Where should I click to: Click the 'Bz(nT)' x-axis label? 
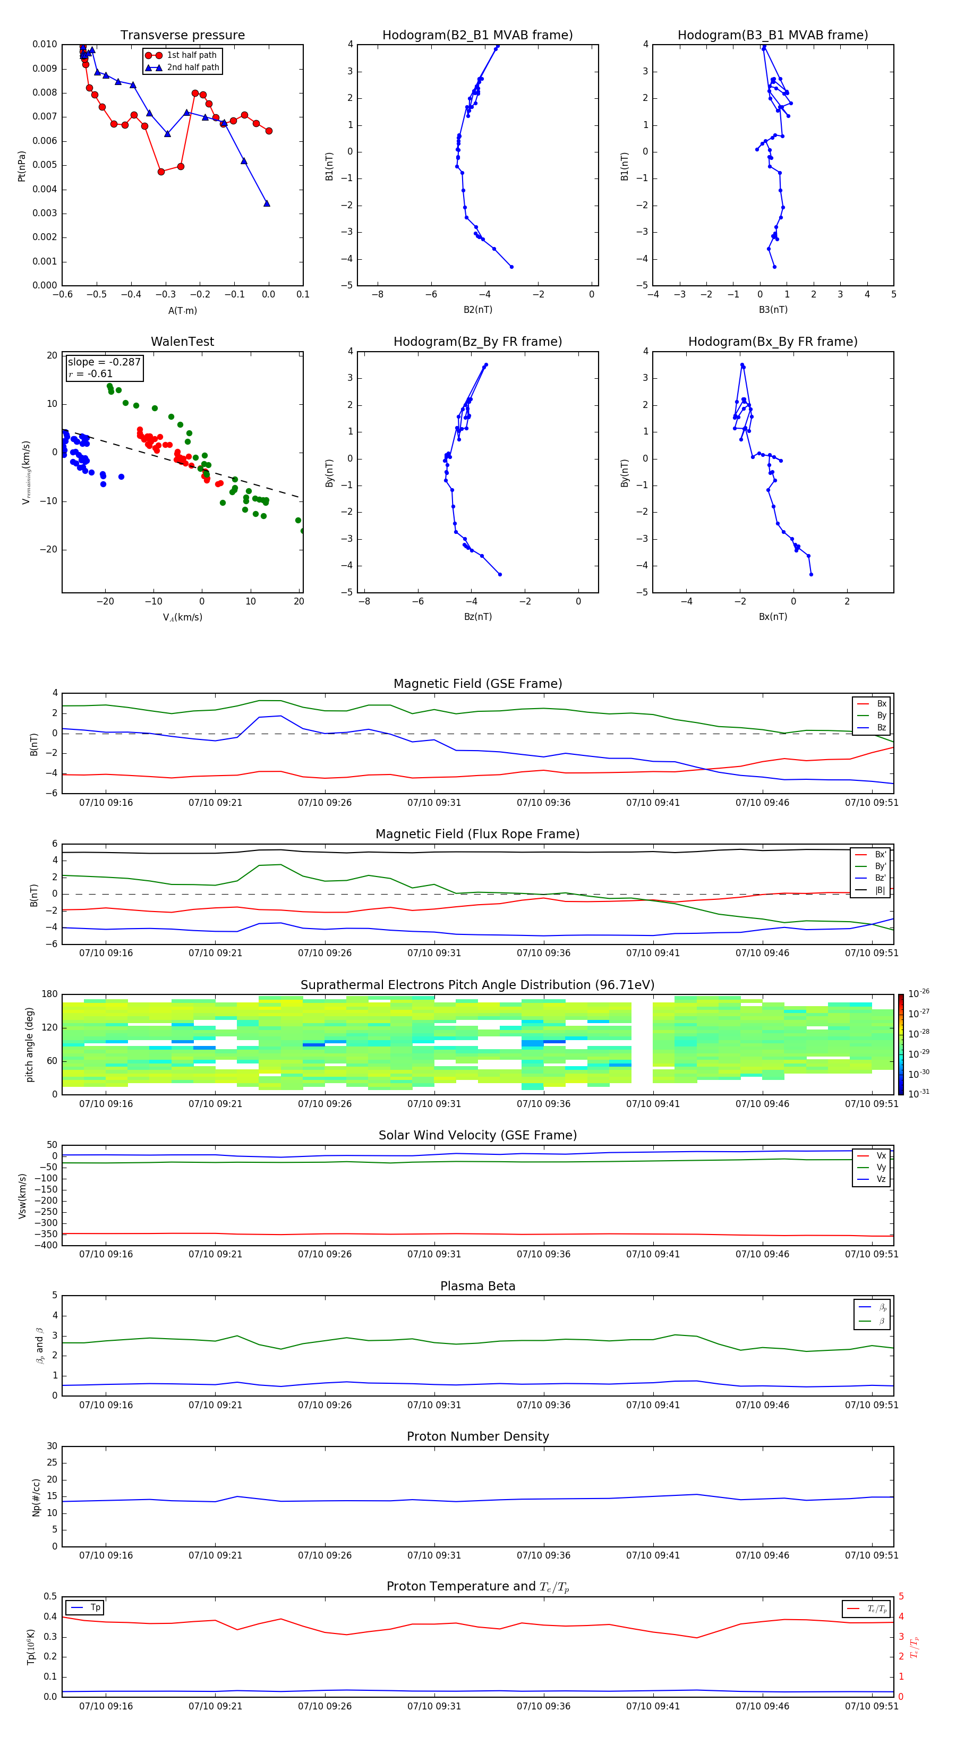point(477,617)
